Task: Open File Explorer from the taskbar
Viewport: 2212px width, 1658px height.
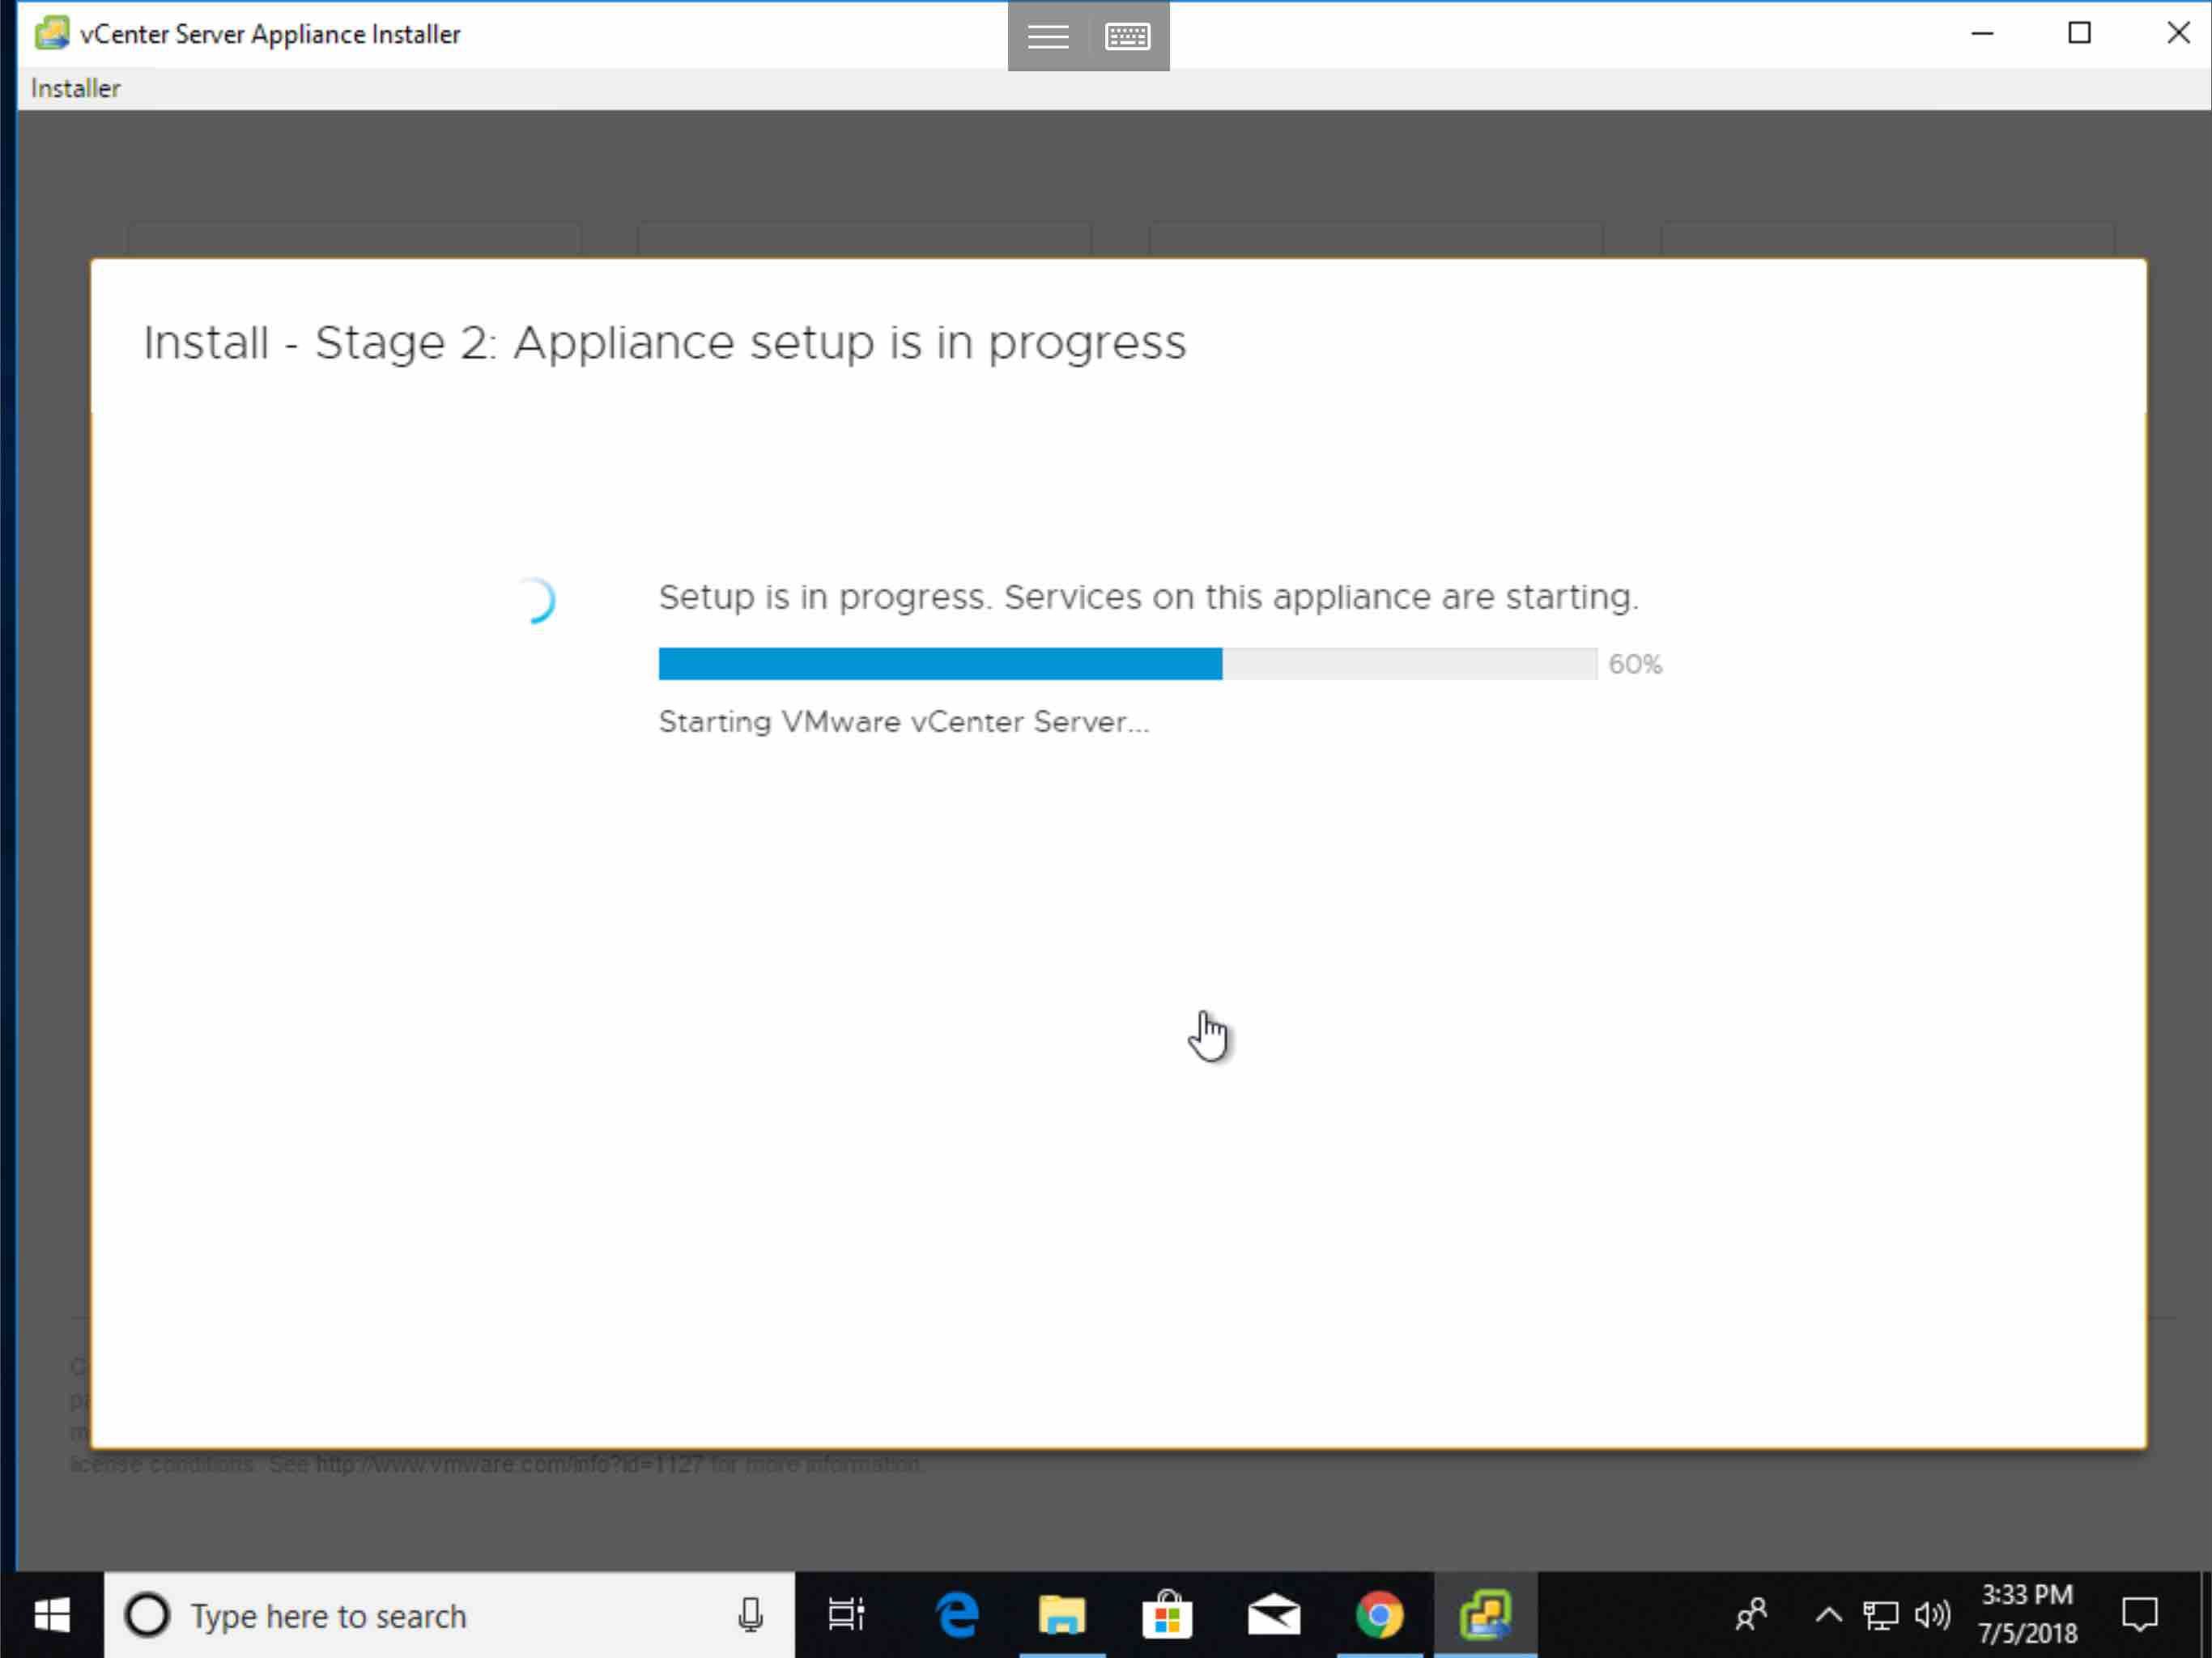Action: click(x=1061, y=1615)
